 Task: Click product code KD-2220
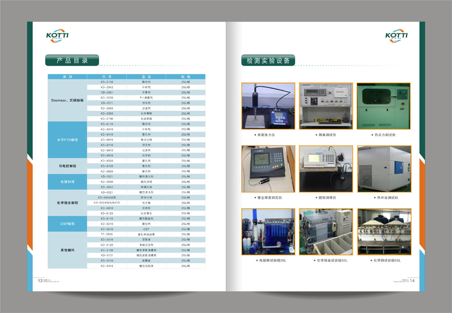pos(107,98)
